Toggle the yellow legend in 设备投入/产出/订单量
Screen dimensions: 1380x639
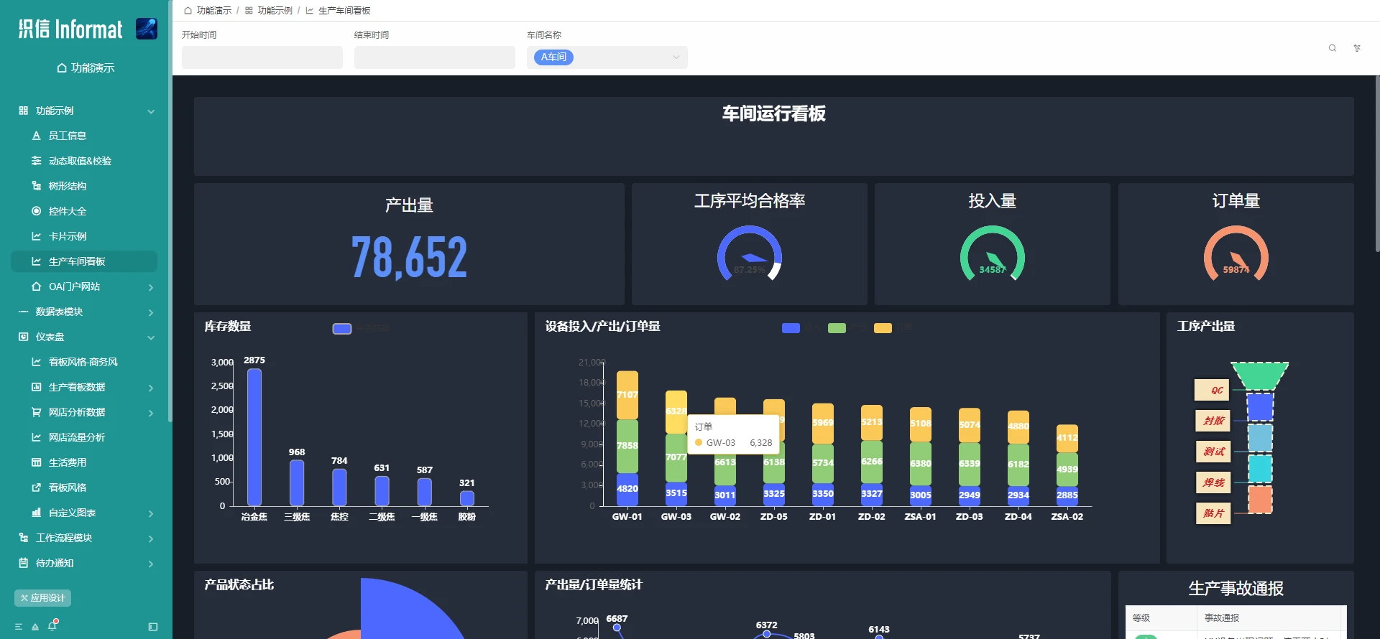pyautogui.click(x=883, y=328)
